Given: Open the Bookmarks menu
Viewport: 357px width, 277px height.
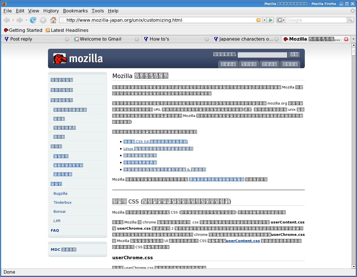Looking at the screenshot, I should click(x=75, y=11).
